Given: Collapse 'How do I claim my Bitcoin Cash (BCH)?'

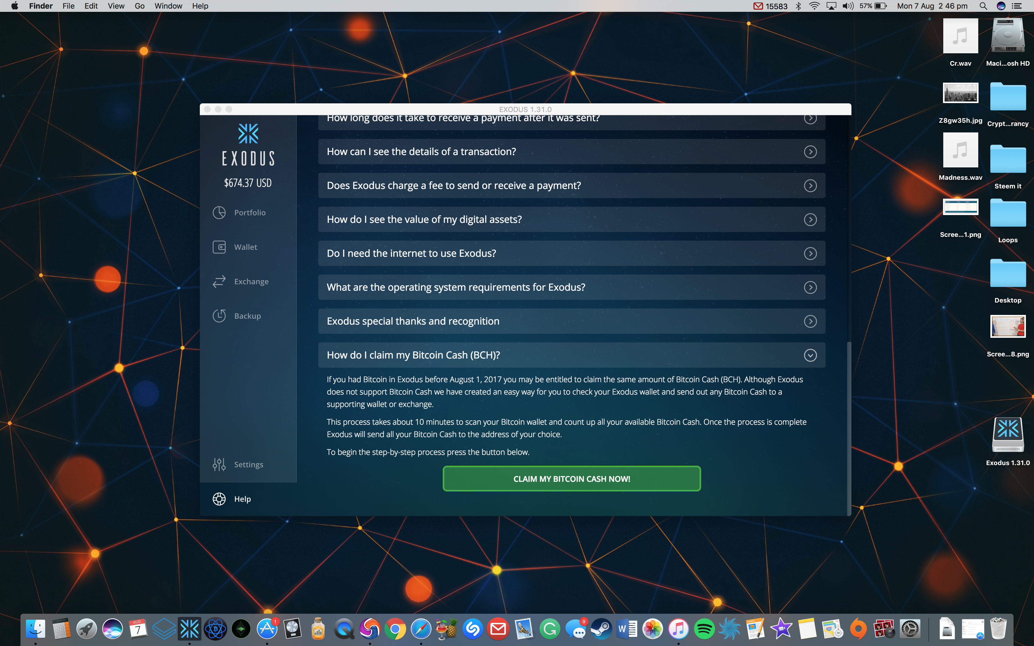Looking at the screenshot, I should pyautogui.click(x=572, y=355).
